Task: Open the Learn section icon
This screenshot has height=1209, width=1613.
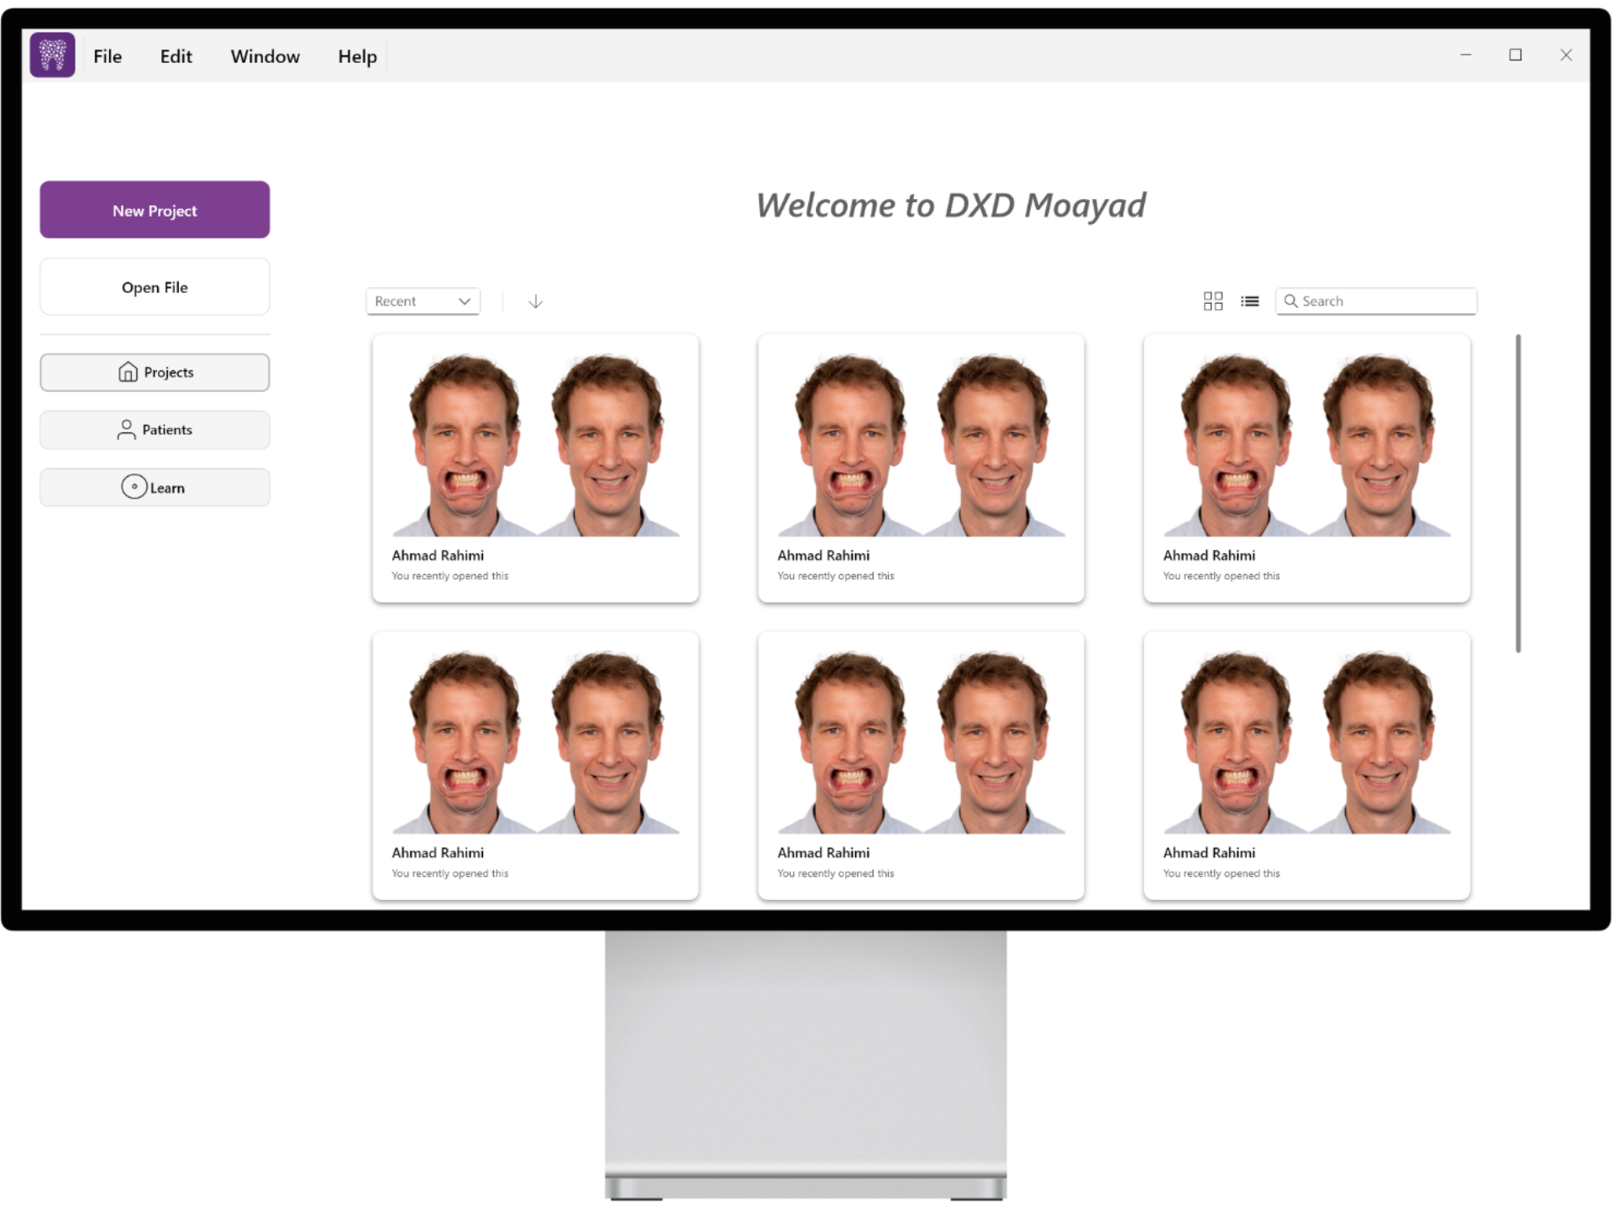Action: 134,487
